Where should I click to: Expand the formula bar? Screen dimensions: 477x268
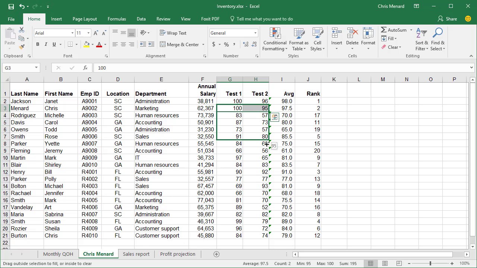pos(471,68)
